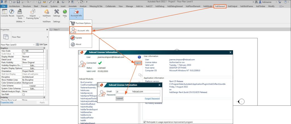Click the help question mark in title bar
The height and width of the screenshot is (124, 291).
285,2
